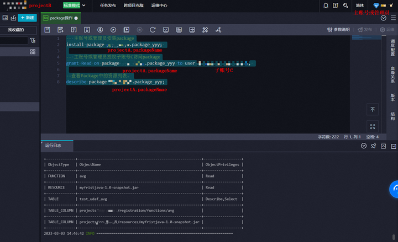This screenshot has height=242, width=398.
Task: Select the package操作 tab
Action: [x=61, y=18]
